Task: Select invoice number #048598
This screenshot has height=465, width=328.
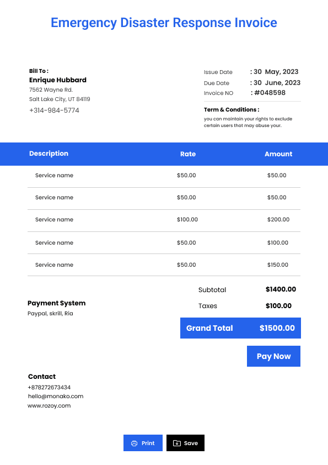Action: [270, 93]
